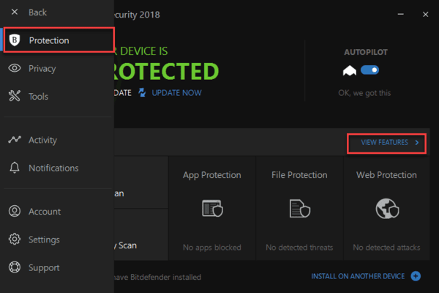Show Notifications list

click(x=57, y=168)
